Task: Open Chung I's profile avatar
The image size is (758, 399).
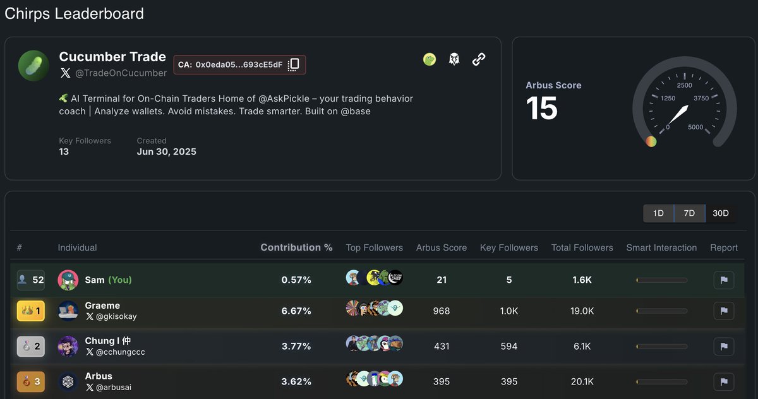Action: tap(68, 346)
